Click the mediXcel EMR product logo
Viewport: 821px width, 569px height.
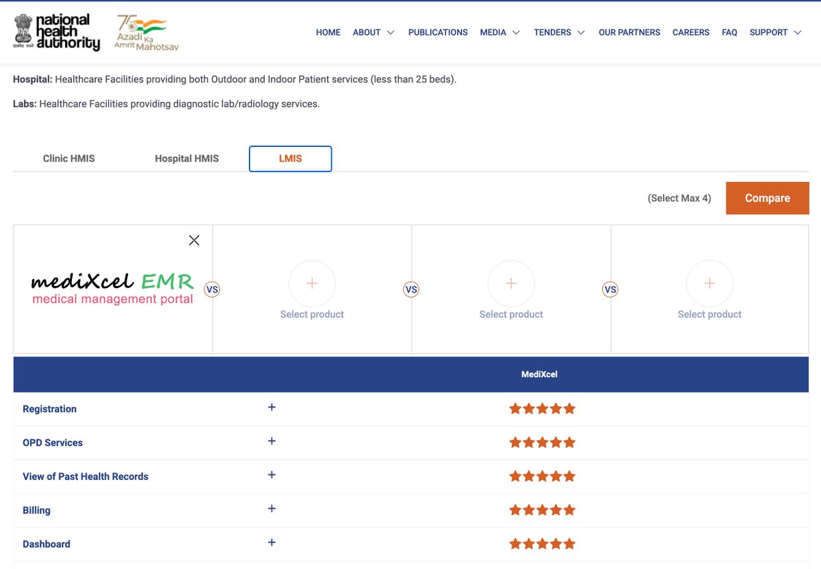tap(113, 288)
